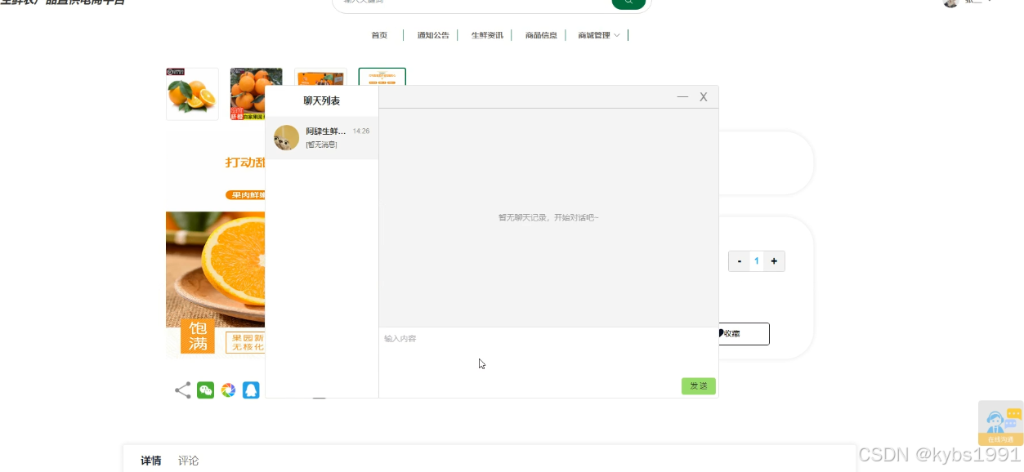This screenshot has width=1024, height=472.
Task: Decrease quantity with minus button
Action: (740, 261)
